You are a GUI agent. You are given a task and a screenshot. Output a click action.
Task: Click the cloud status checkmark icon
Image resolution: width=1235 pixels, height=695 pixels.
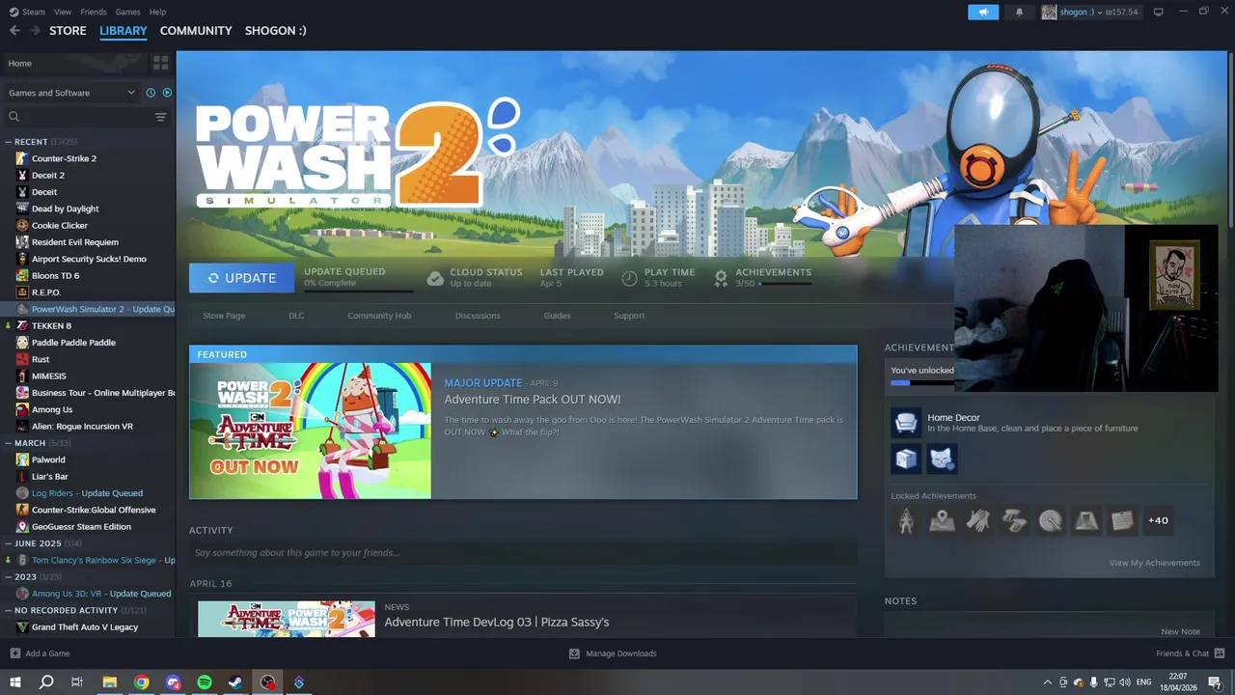point(435,278)
